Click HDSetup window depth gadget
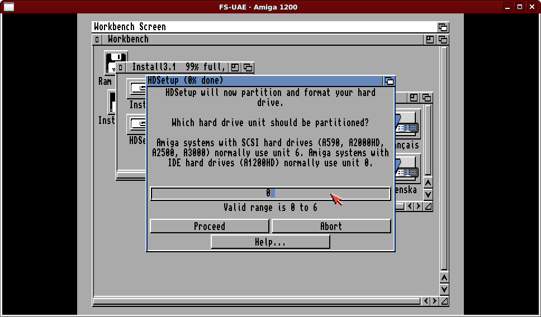 (x=389, y=80)
